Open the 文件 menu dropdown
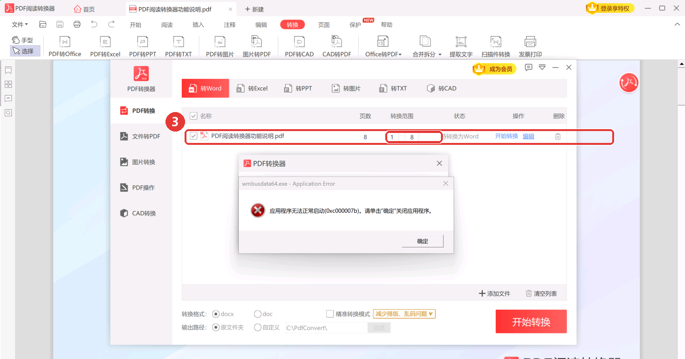 click(20, 25)
